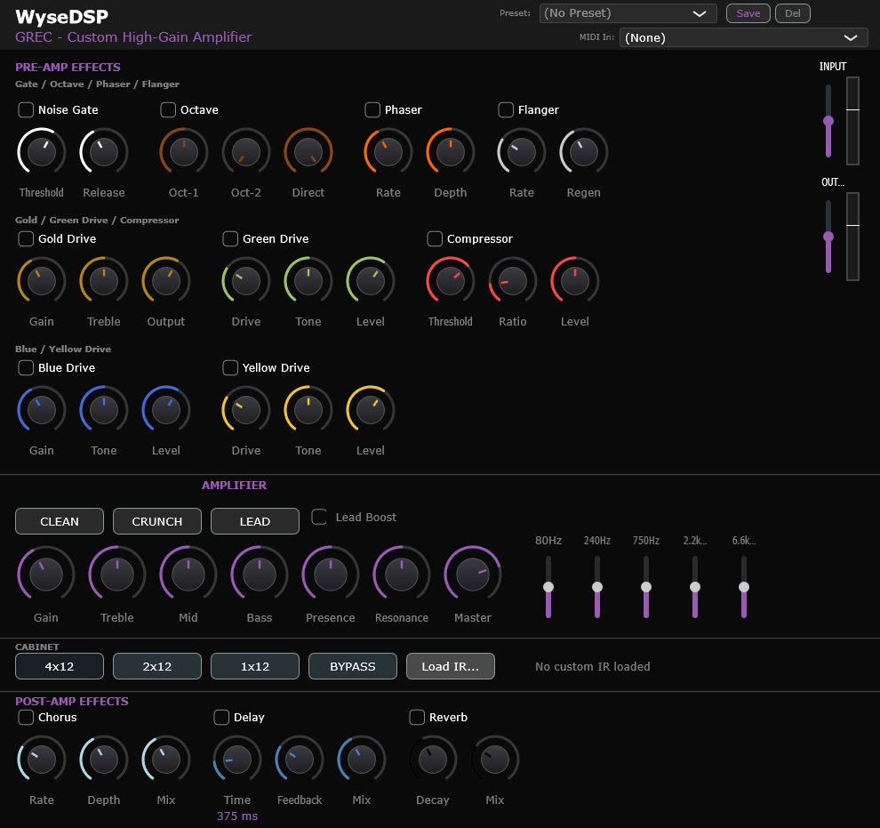880x828 pixels.
Task: Click the Flanger Regen knob
Action: pos(584,151)
